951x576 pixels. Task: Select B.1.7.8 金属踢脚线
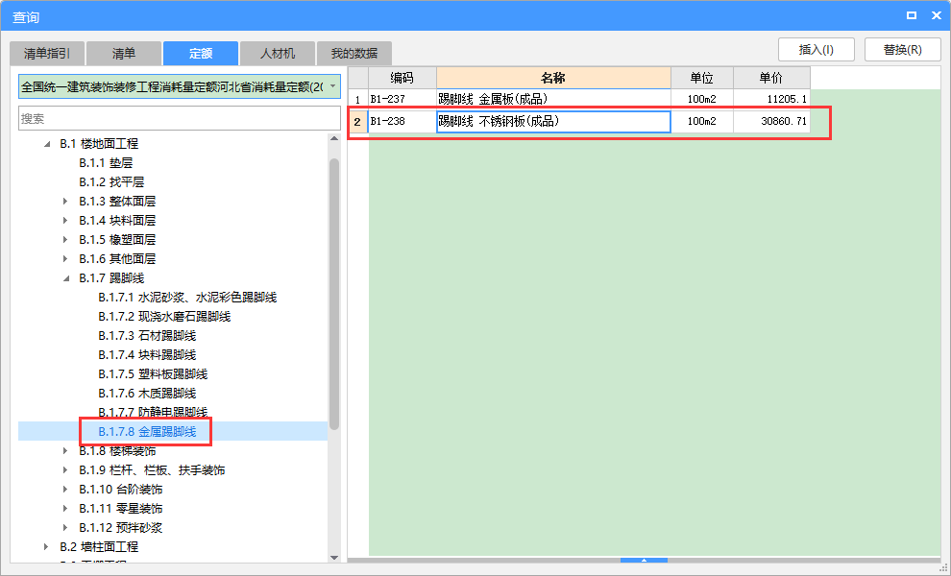(x=147, y=432)
